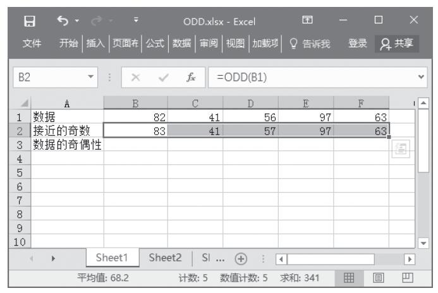
Task: Click the 告诉我 search box
Action: 313,44
